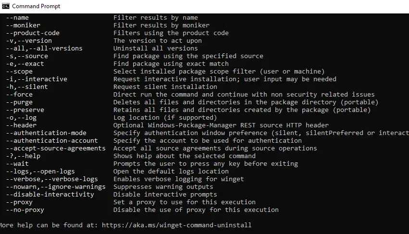The height and width of the screenshot is (234, 409).
Task: Click the --purge option text
Action: tap(19, 102)
